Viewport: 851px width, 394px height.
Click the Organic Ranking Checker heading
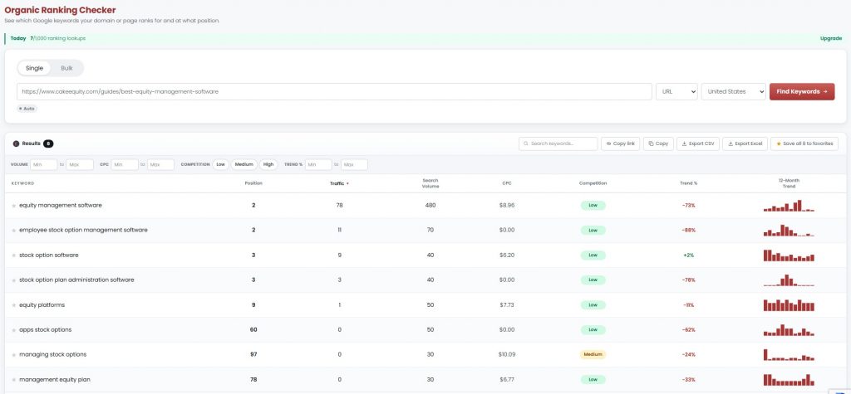click(x=60, y=10)
